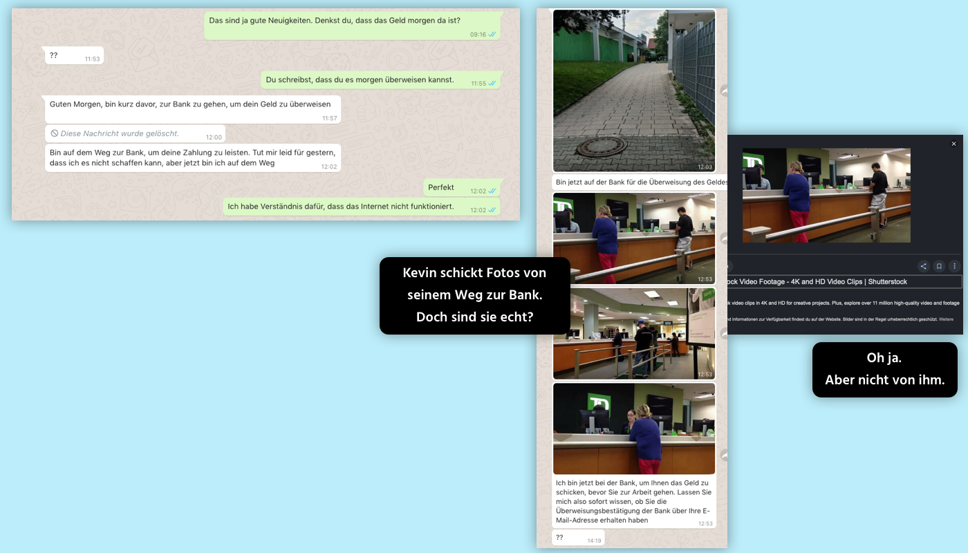Open the three-dot more options menu
968x553 pixels.
click(x=955, y=266)
